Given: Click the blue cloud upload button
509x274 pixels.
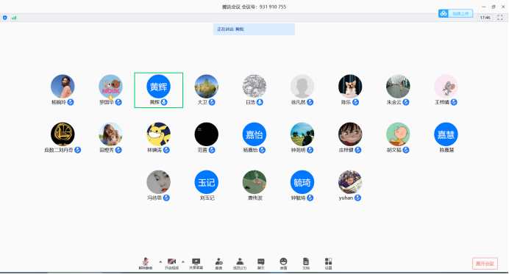Looking at the screenshot, I should pos(455,14).
